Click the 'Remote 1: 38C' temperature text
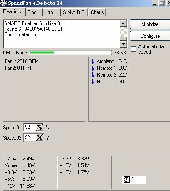 coord(112,68)
